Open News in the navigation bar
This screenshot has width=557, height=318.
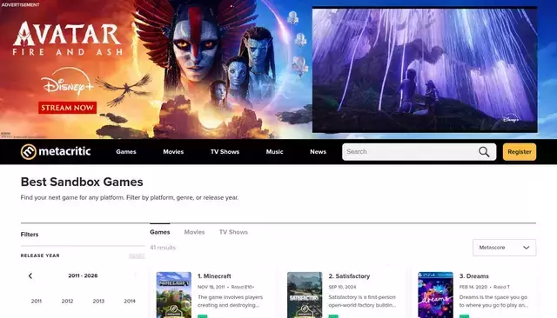(x=318, y=152)
